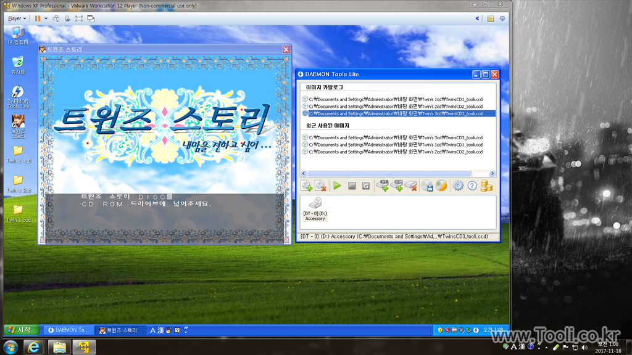Click the Burn disc flame icon
The width and height of the screenshot is (632, 355).
point(441,186)
